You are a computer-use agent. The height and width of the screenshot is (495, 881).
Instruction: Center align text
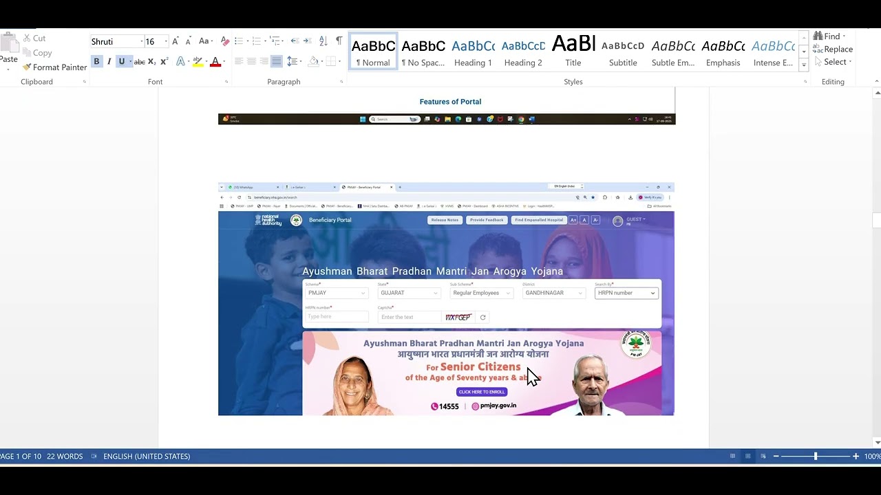pos(251,61)
